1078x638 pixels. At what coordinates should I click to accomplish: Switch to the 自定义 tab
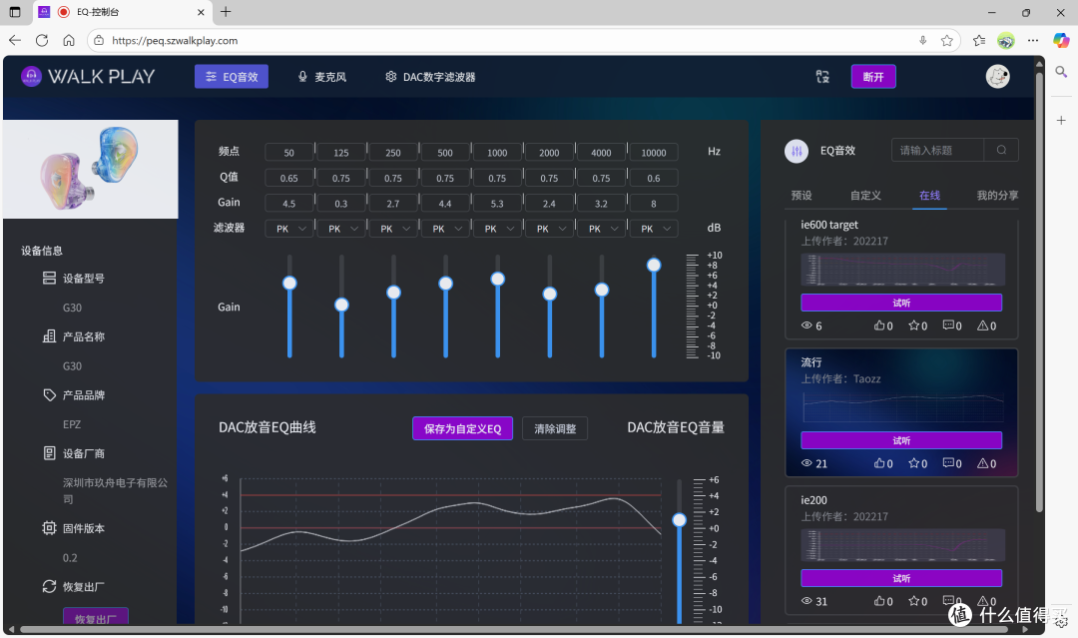point(865,196)
